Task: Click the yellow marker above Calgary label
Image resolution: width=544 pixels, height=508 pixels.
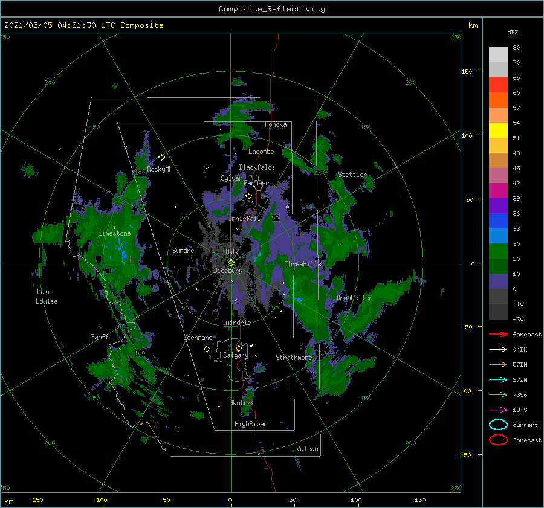Action: 239,348
